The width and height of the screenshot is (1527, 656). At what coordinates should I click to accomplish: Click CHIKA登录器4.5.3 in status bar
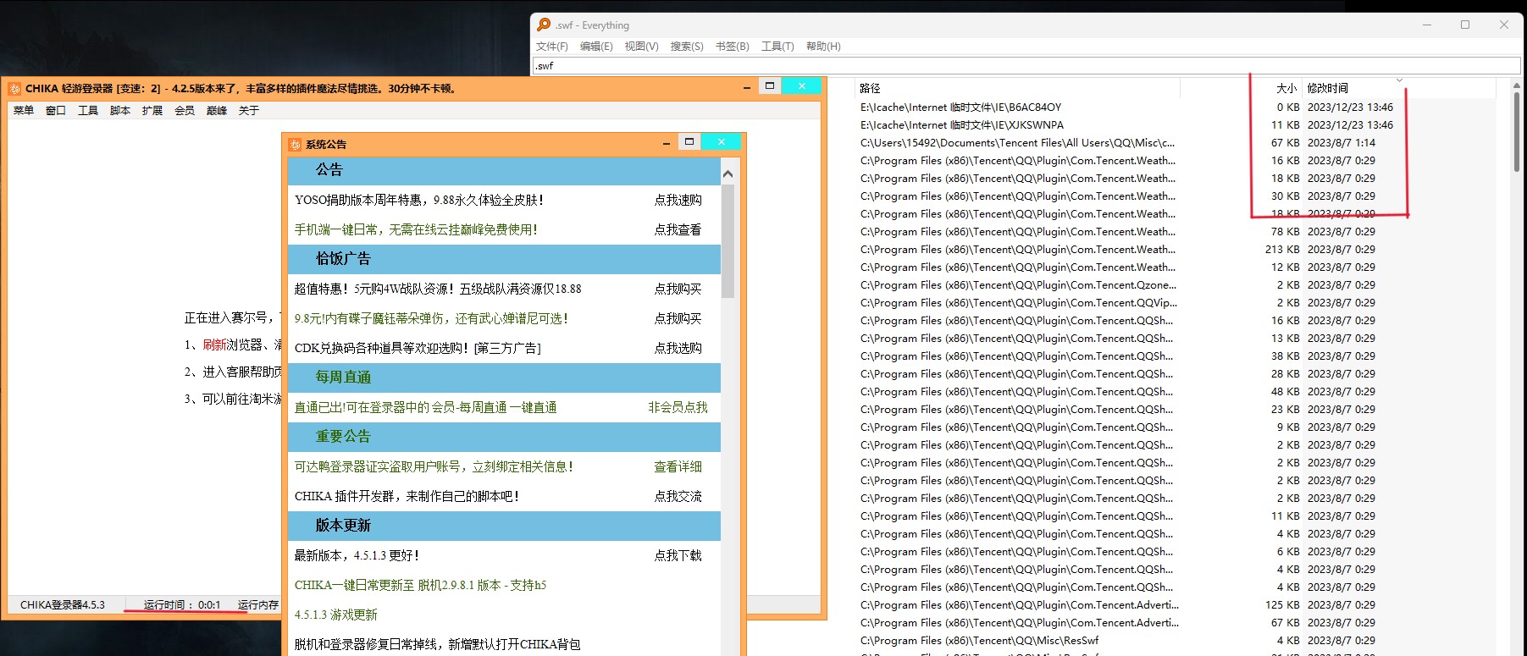point(63,604)
